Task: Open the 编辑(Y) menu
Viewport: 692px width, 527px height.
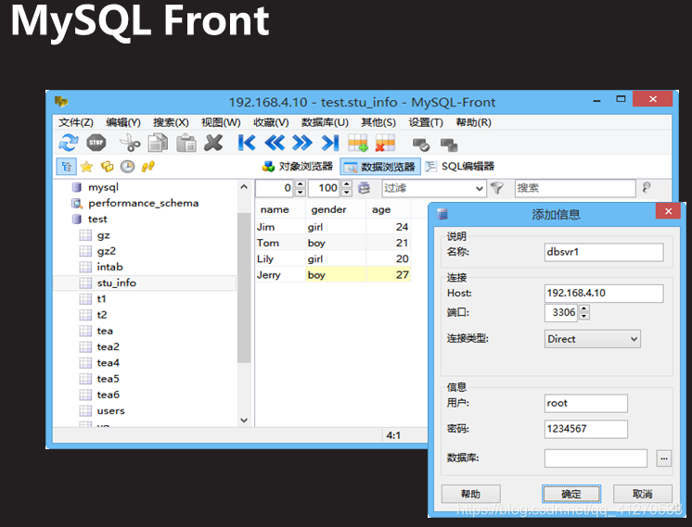Action: (123, 122)
